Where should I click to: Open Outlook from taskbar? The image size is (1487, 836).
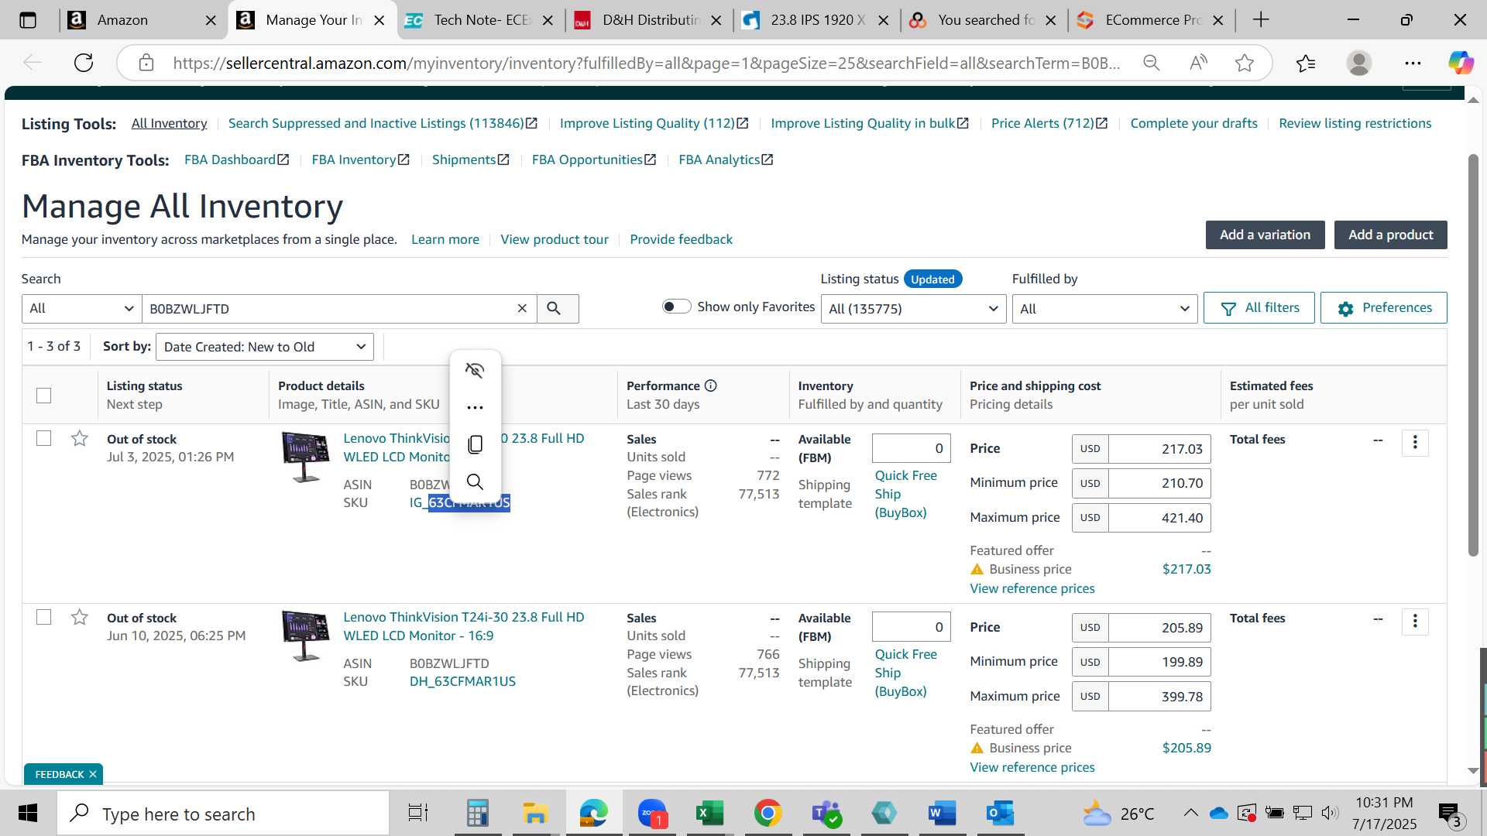[1000, 814]
